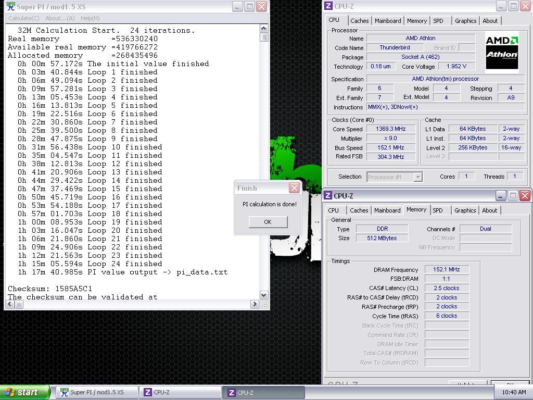Click the second, active CPU-Z taskbar button

264,392
